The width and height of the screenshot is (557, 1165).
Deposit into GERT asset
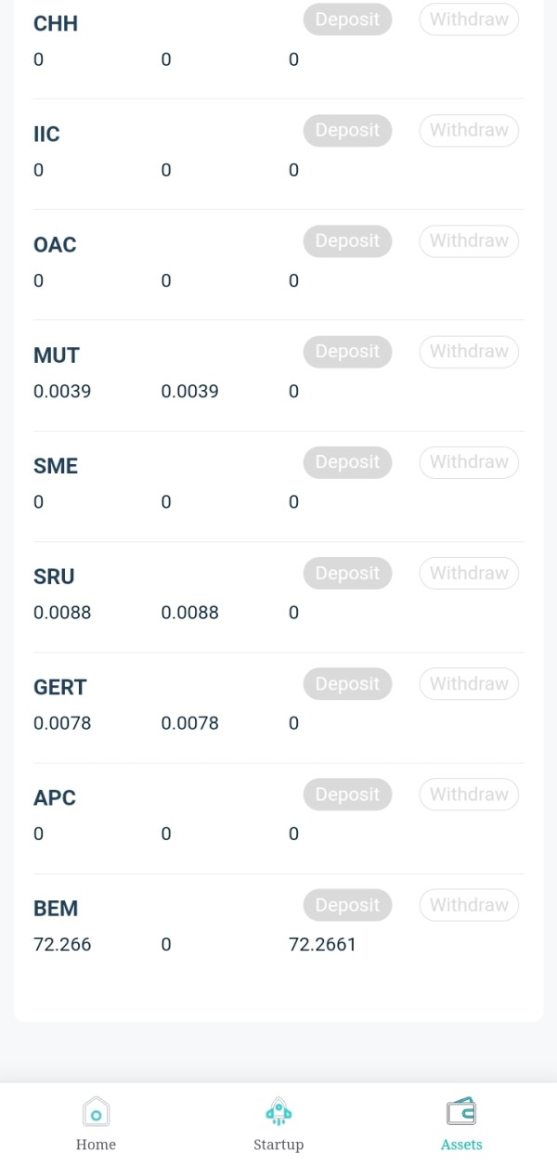347,683
